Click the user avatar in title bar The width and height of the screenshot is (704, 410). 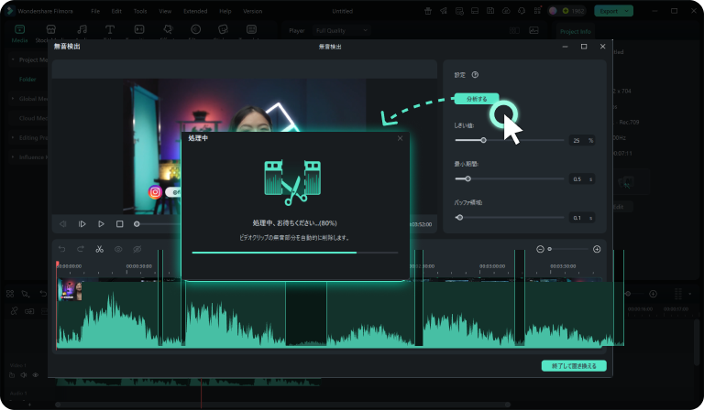tap(553, 11)
